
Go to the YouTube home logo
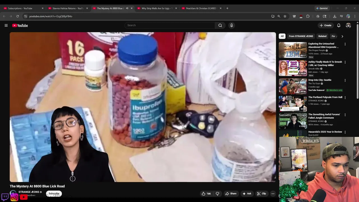20,26
